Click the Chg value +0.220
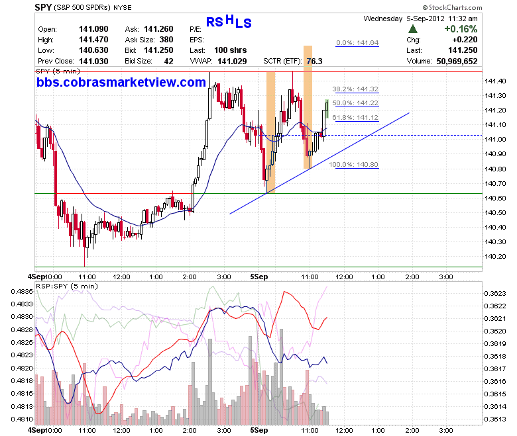The image size is (517, 436). click(465, 40)
